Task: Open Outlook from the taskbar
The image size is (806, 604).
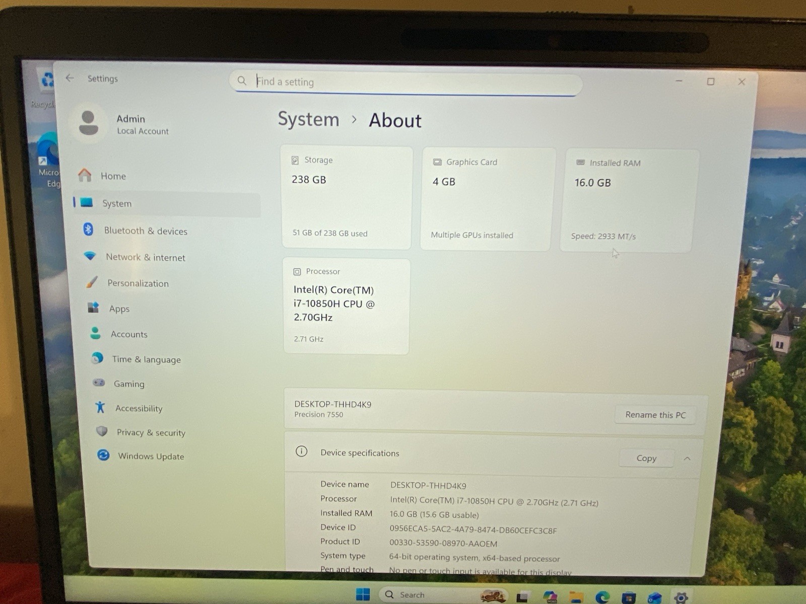Action: point(654,598)
